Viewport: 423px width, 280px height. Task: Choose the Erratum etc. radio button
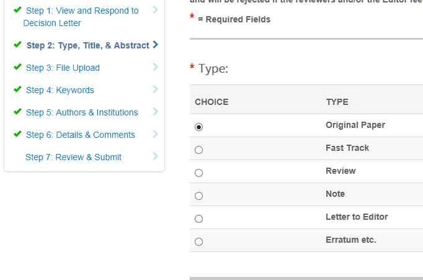(198, 242)
